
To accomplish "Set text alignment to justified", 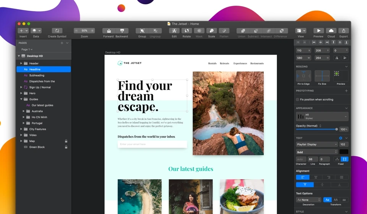I will coord(342,177).
